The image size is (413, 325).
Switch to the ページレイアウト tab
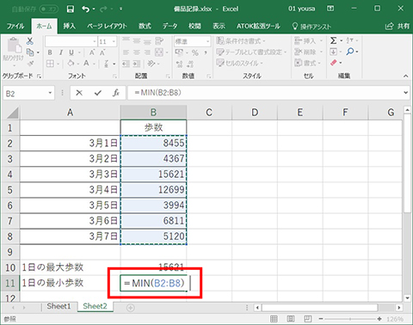click(107, 27)
